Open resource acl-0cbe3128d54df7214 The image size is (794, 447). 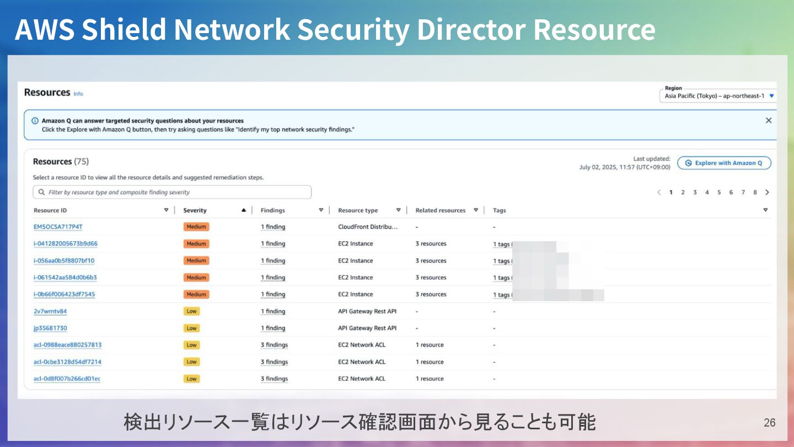click(67, 362)
